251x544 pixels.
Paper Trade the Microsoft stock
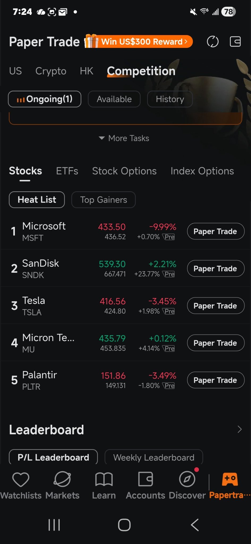click(216, 231)
